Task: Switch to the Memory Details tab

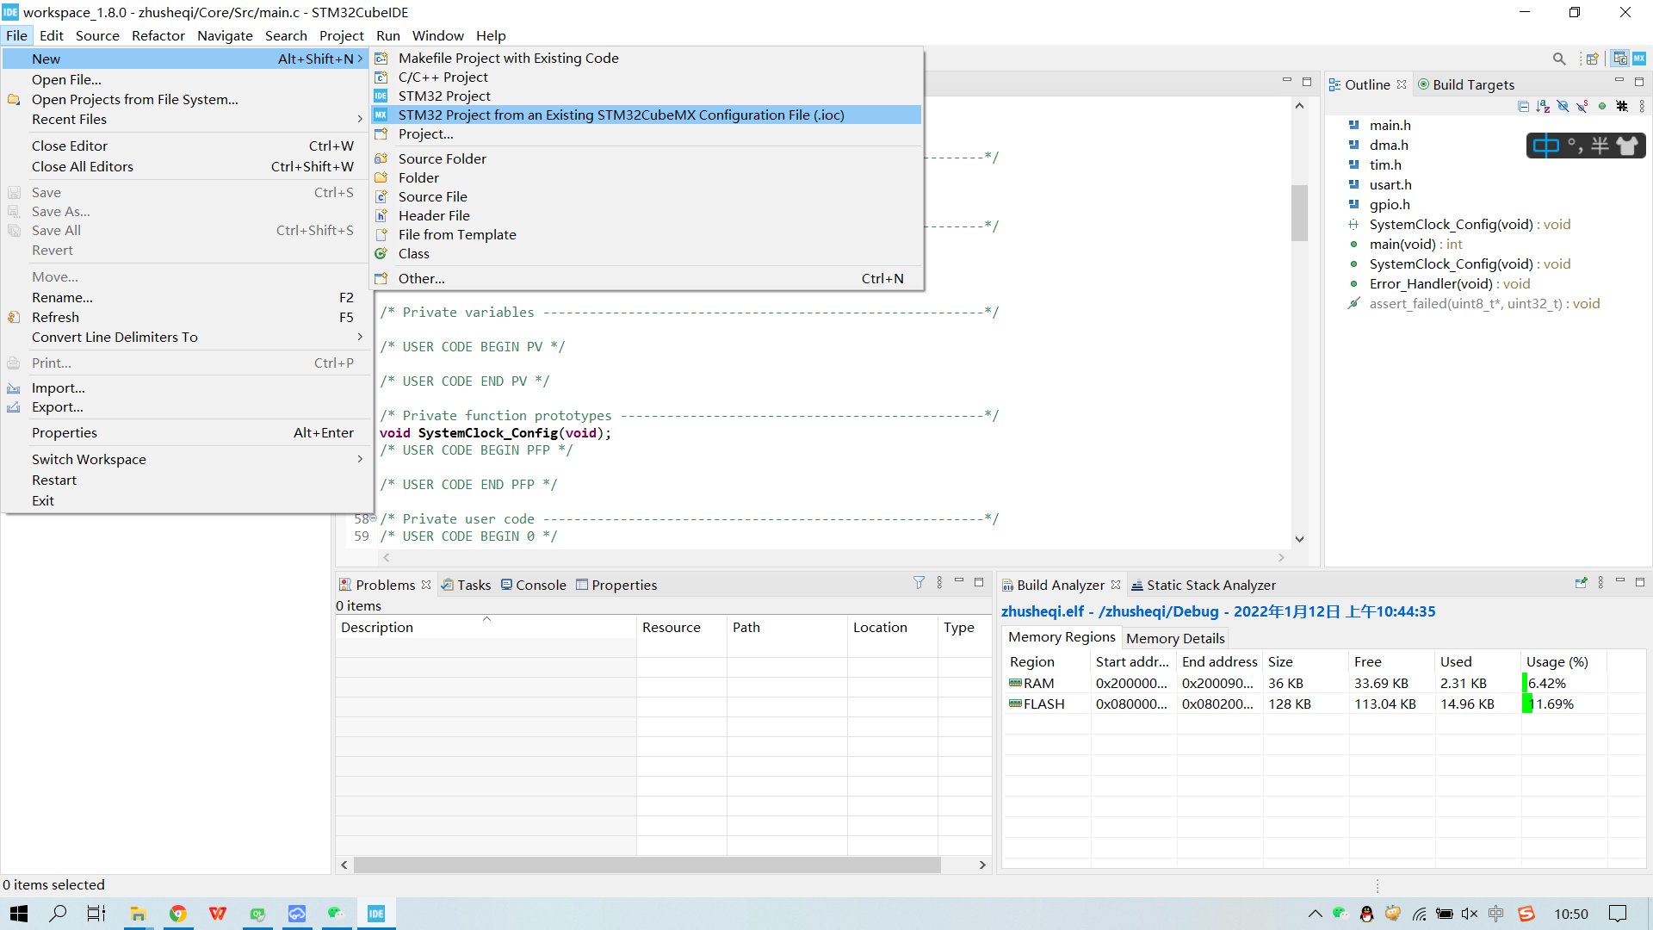Action: (1174, 638)
